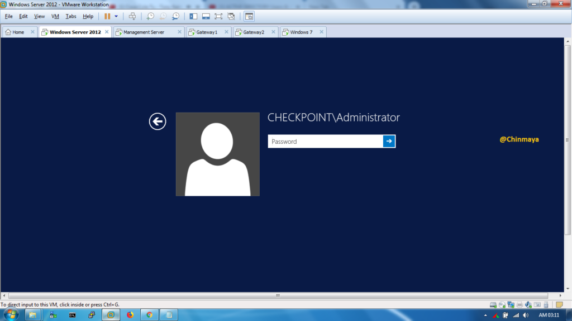Viewport: 572px width, 321px height.
Task: Click the console view toolbar icon
Action: point(249,16)
